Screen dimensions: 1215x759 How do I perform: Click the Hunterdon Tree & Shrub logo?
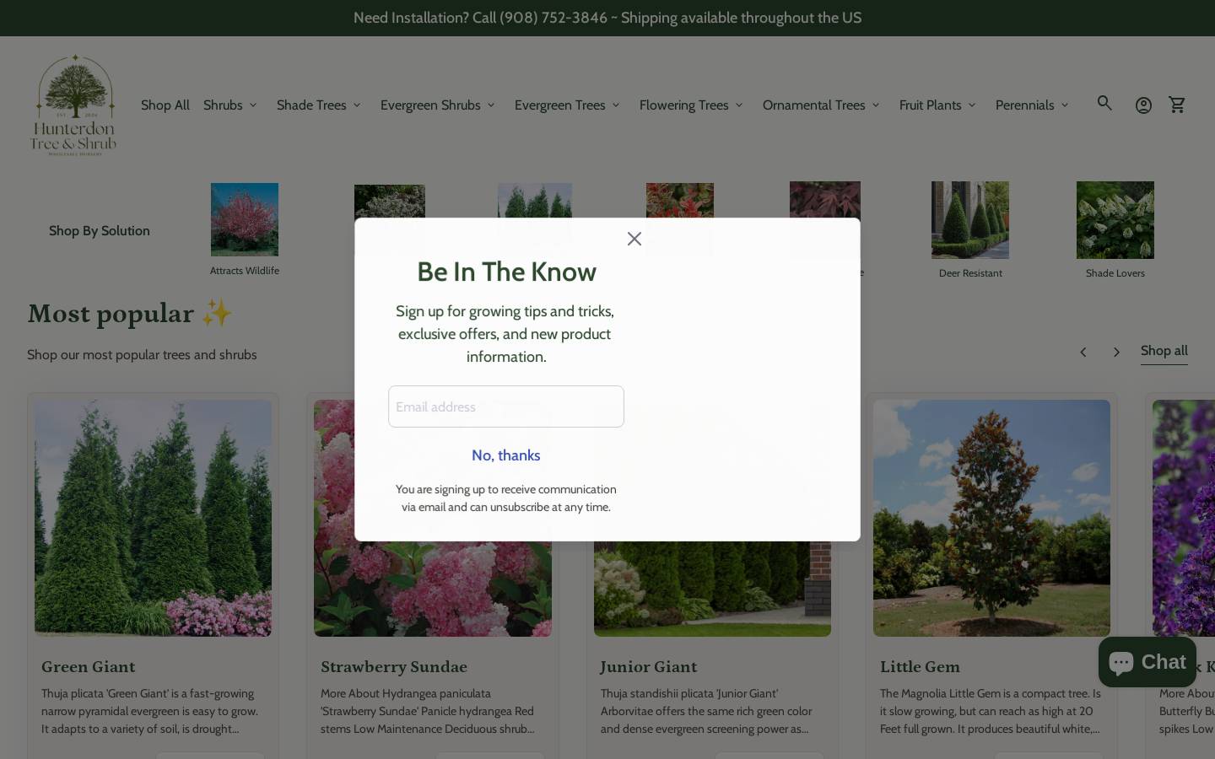tap(73, 105)
